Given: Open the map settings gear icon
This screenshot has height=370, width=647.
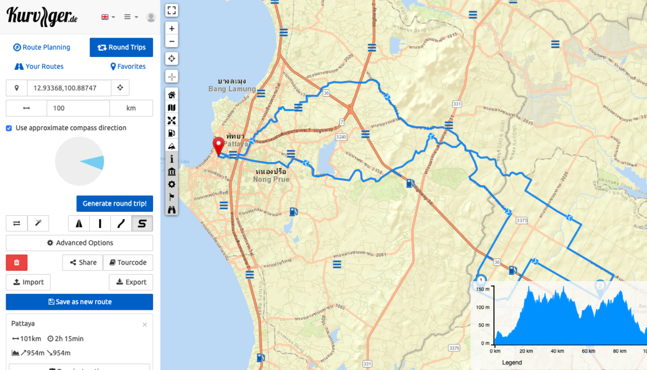Looking at the screenshot, I should pos(172,184).
